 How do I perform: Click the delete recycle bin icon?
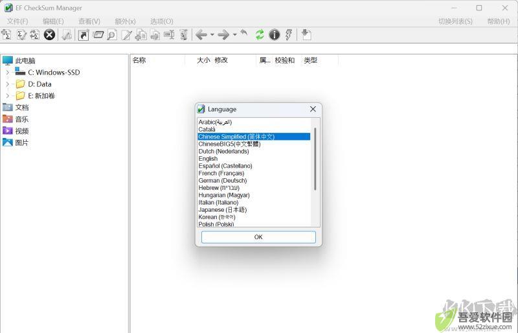[184, 34]
